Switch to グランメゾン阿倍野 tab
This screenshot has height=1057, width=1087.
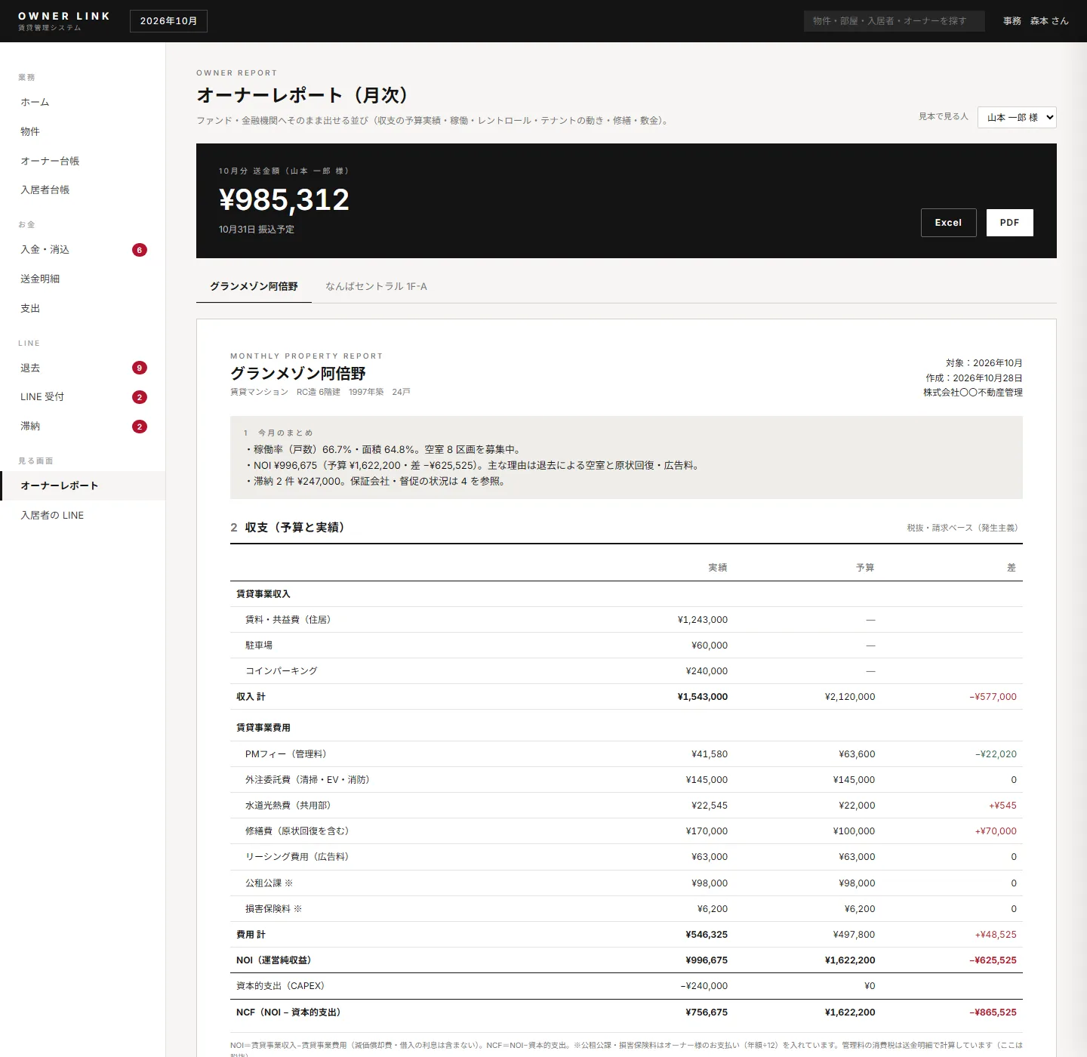[x=254, y=286]
